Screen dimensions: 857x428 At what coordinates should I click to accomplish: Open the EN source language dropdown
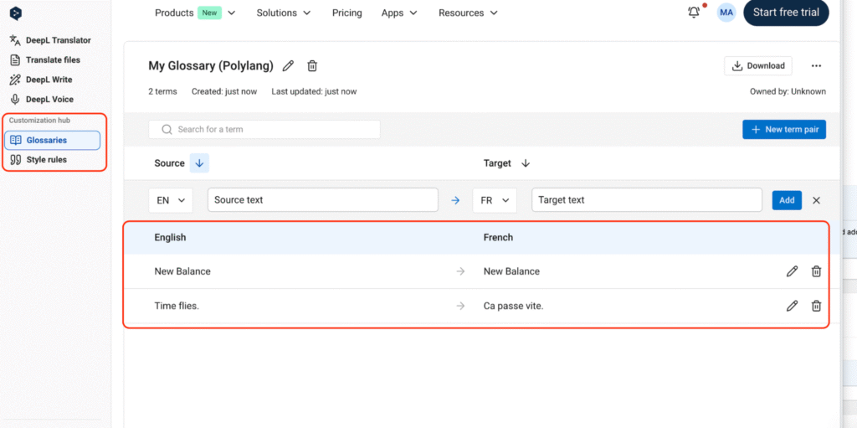point(171,200)
